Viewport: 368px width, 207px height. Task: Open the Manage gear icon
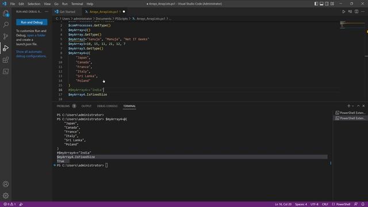6,195
